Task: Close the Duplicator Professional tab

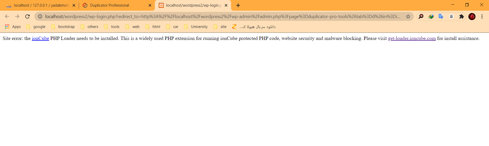Action: [x=150, y=5]
